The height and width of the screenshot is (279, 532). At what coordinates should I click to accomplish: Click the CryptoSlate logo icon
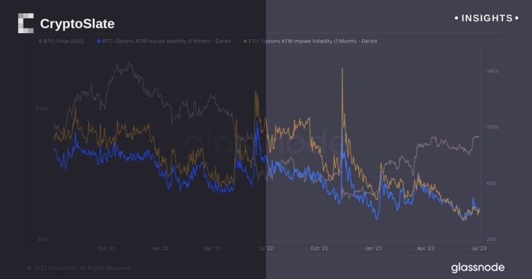point(26,24)
